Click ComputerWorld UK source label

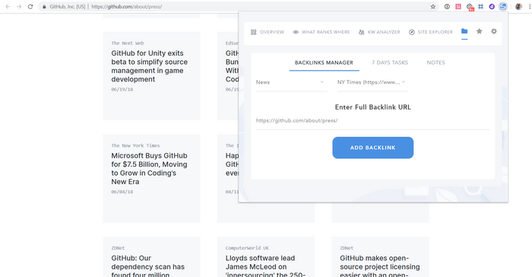pos(247,248)
